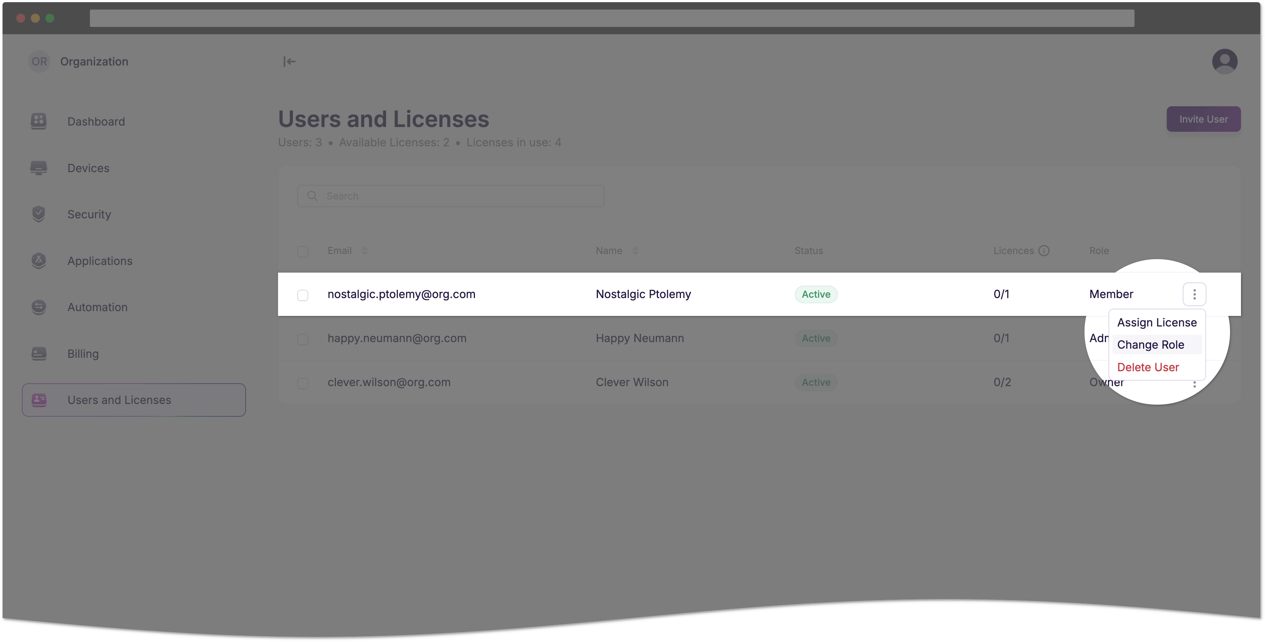Open the three-dot menu for Clever Wilson
The width and height of the screenshot is (1265, 642).
tap(1194, 384)
